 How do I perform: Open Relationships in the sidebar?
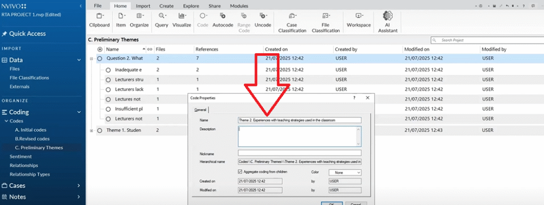23,166
